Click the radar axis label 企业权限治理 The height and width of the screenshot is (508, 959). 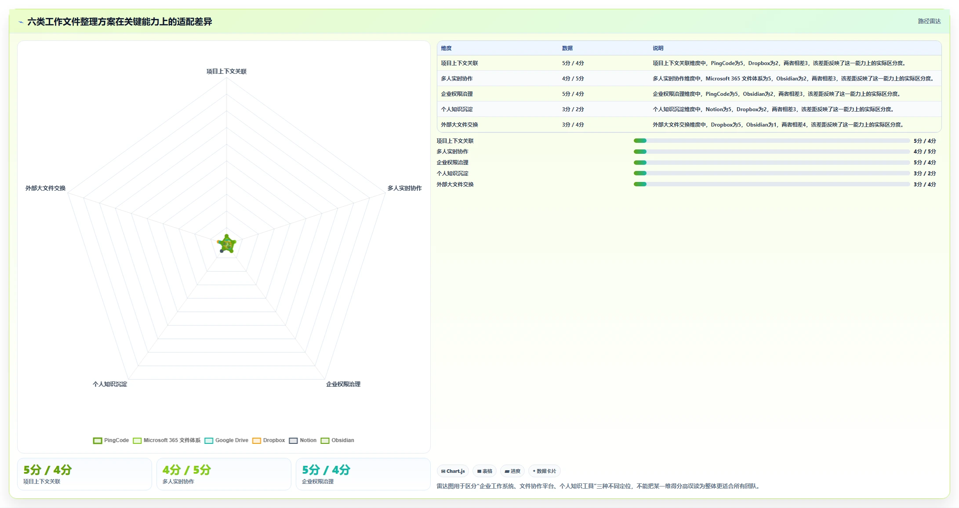click(x=343, y=384)
